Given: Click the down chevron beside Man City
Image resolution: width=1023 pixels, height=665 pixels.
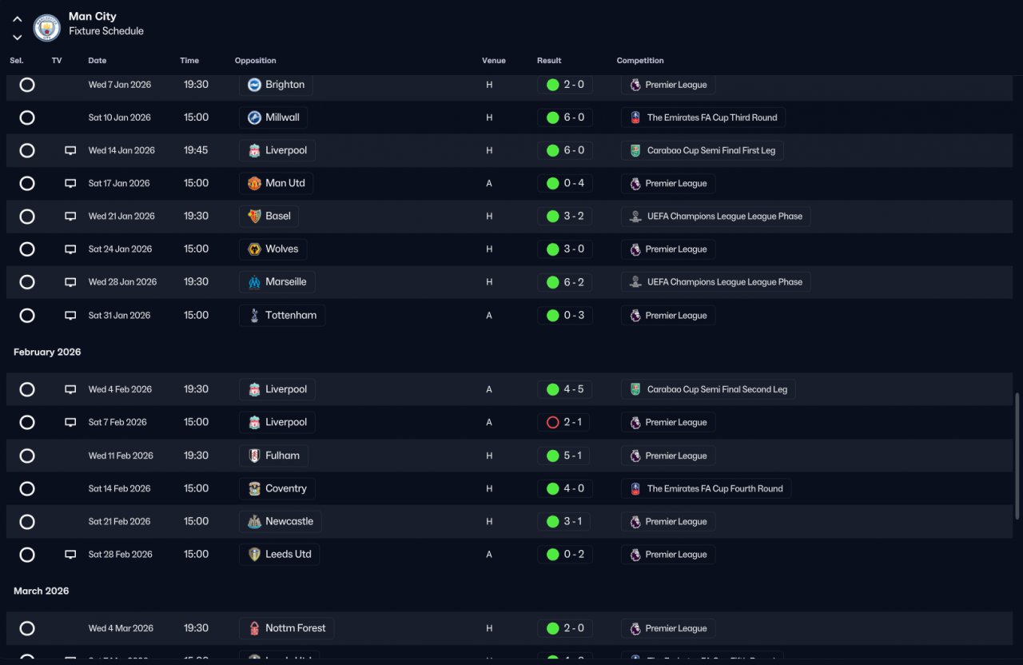Looking at the screenshot, I should pyautogui.click(x=18, y=37).
